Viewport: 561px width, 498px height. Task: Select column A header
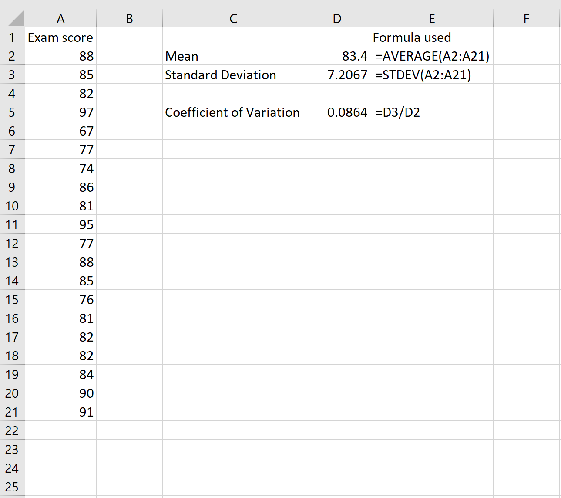tap(61, 18)
